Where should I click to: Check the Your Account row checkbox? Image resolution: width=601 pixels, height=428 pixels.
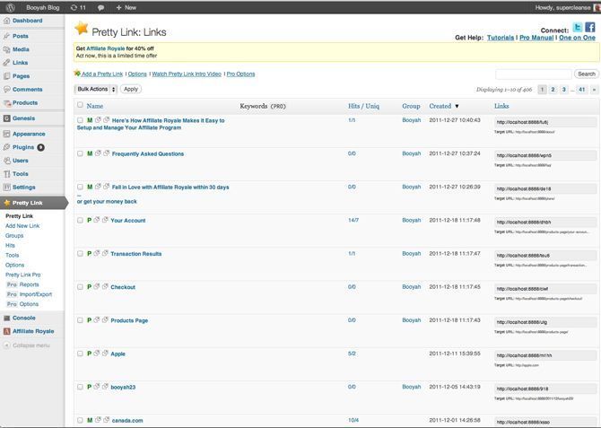point(80,220)
